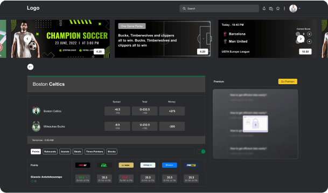Open the notifications bell icon

click(264, 9)
